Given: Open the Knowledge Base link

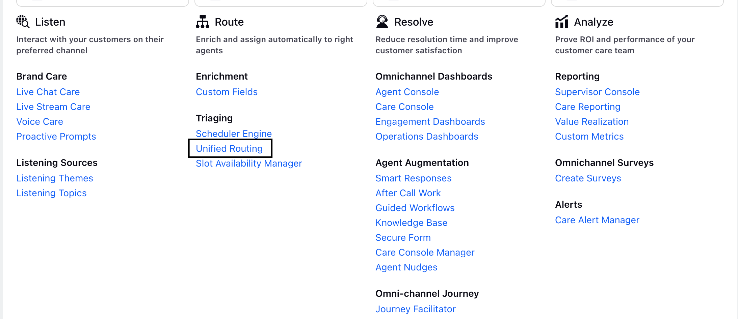Looking at the screenshot, I should pos(412,223).
